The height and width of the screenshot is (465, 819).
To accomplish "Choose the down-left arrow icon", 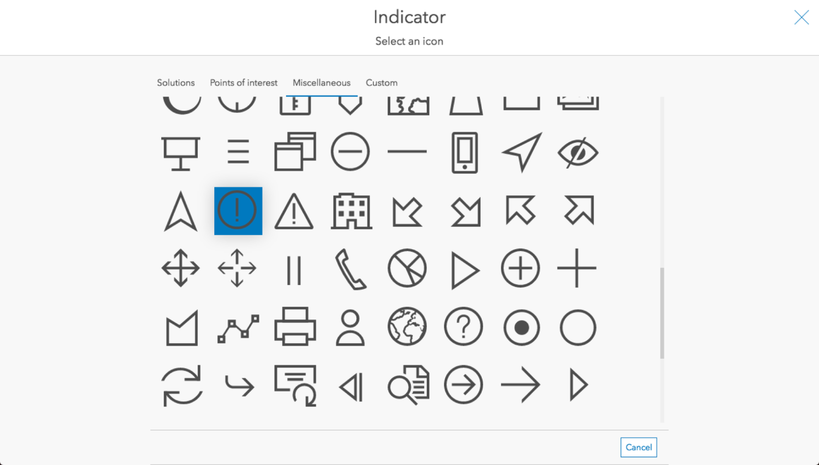I will [x=407, y=211].
